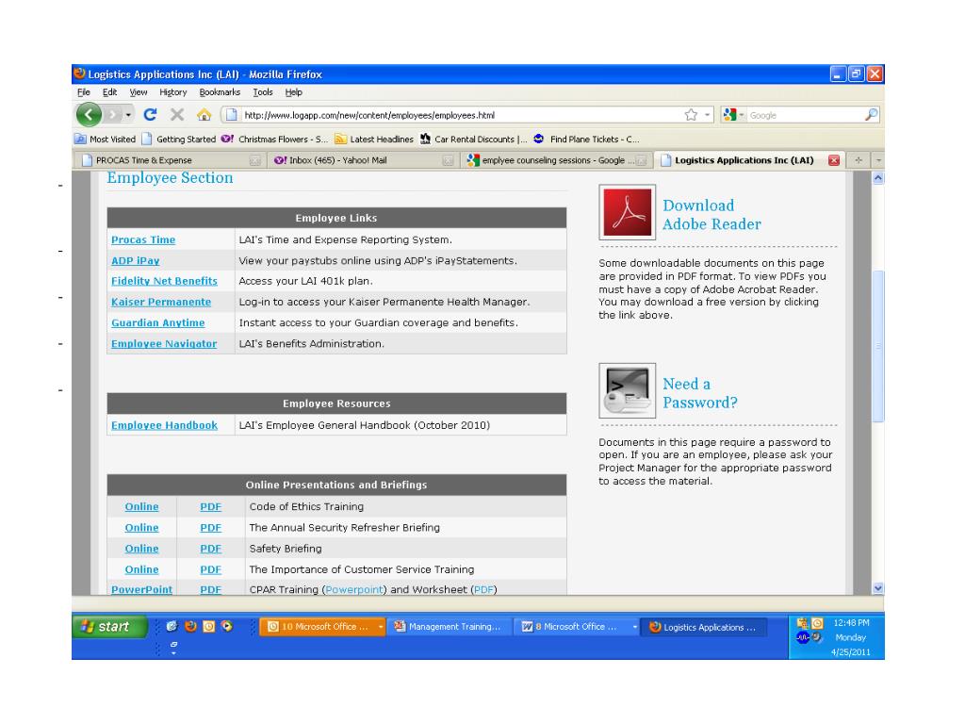This screenshot has height=724, width=965.
Task: Bookmark this page with the star icon
Action: pos(691,115)
